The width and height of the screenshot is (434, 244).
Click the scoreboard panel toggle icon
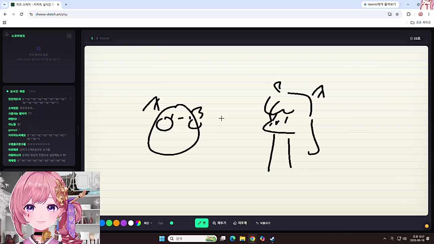[x=69, y=36]
